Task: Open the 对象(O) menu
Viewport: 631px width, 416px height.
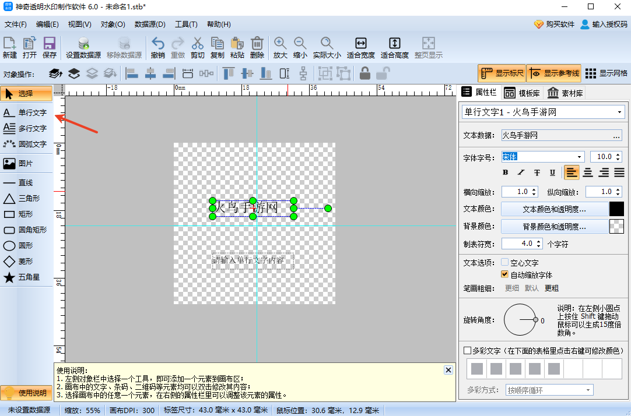Action: [x=113, y=24]
